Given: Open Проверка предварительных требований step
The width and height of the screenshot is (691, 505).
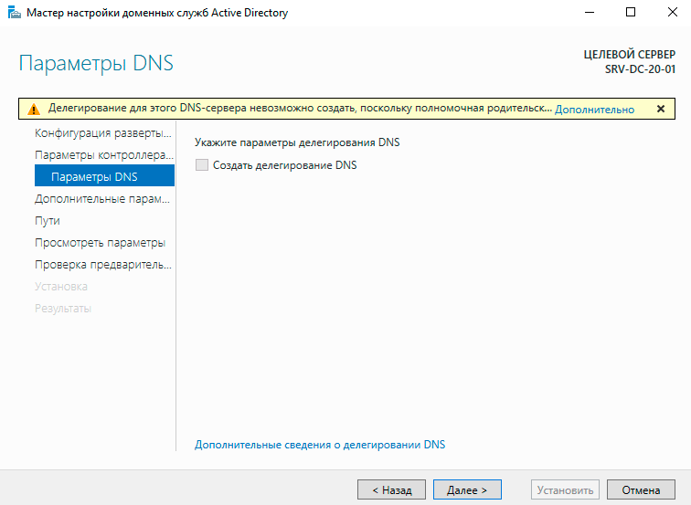Looking at the screenshot, I should (103, 265).
